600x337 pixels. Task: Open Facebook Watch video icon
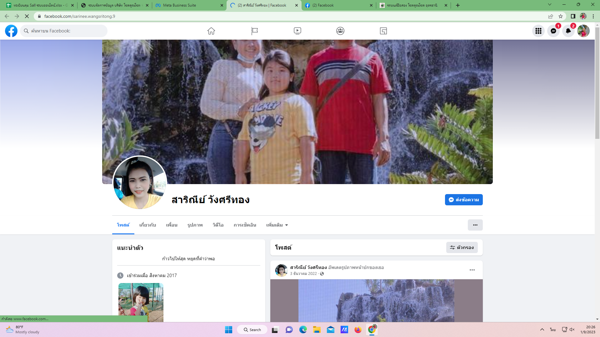point(297,31)
